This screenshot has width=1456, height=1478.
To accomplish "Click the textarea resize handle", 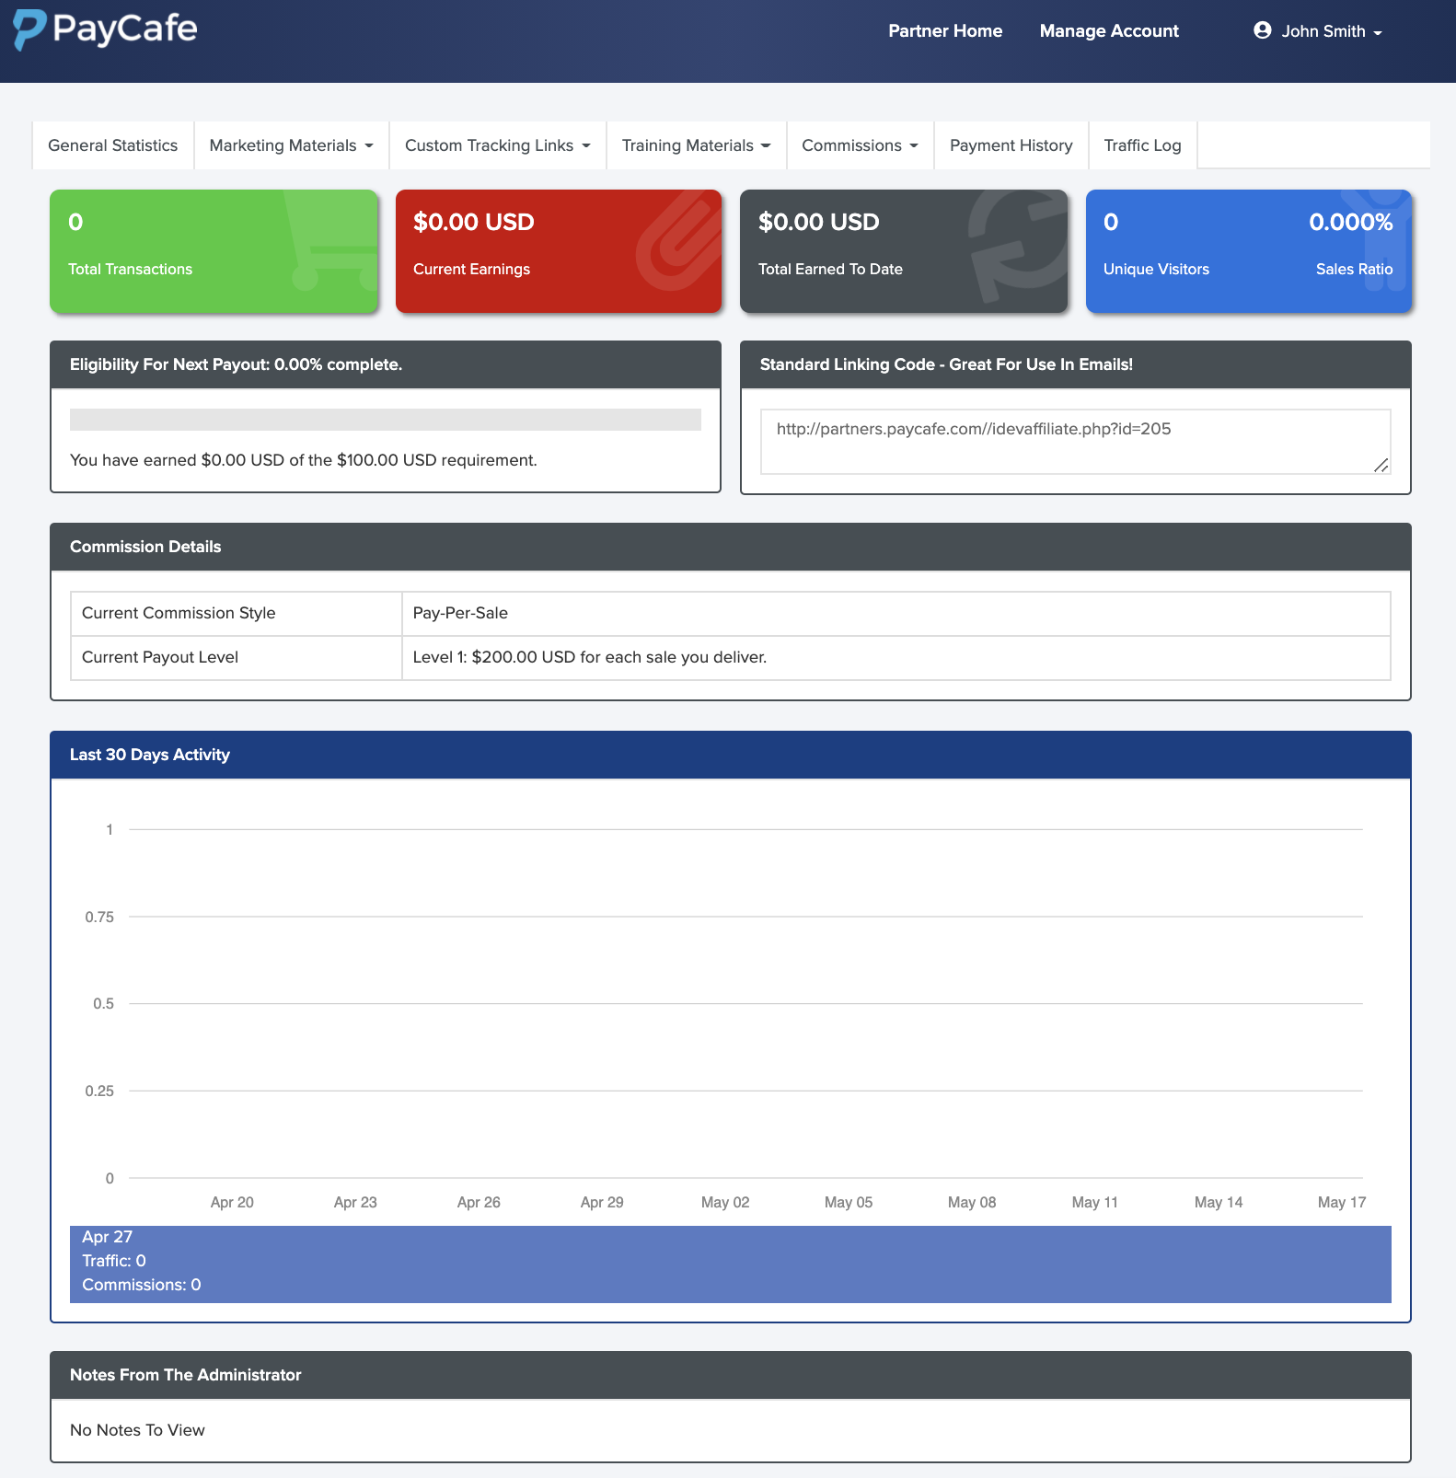I will point(1381,466).
